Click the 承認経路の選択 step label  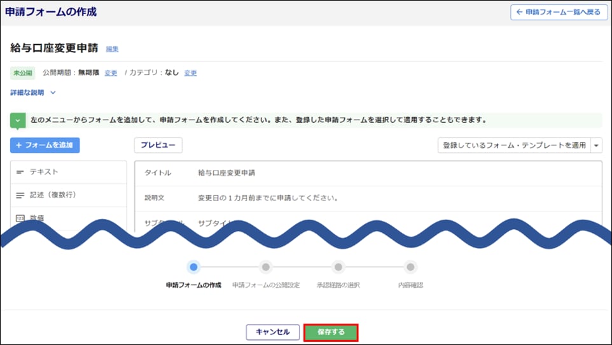point(338,285)
